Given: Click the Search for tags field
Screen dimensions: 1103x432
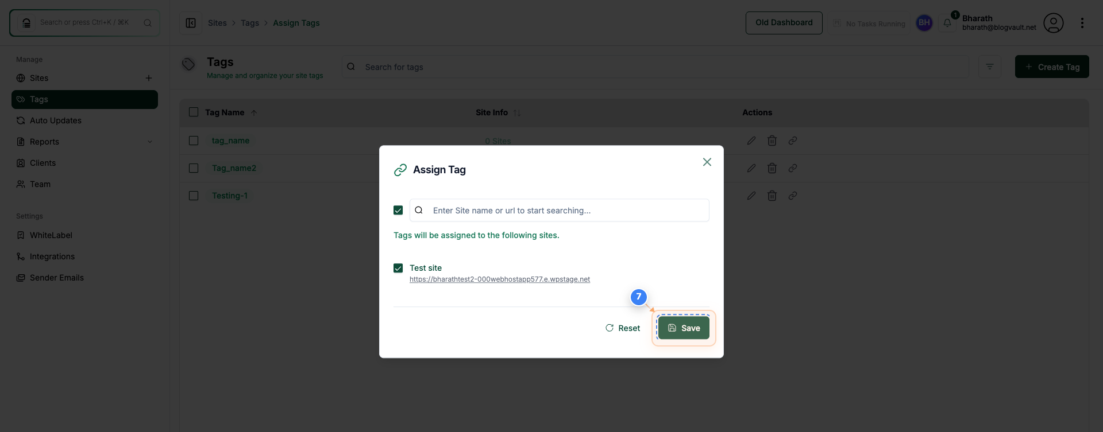Looking at the screenshot, I should tap(655, 67).
